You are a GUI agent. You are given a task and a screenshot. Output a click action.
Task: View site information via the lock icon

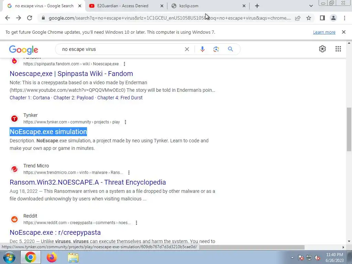(x=43, y=18)
